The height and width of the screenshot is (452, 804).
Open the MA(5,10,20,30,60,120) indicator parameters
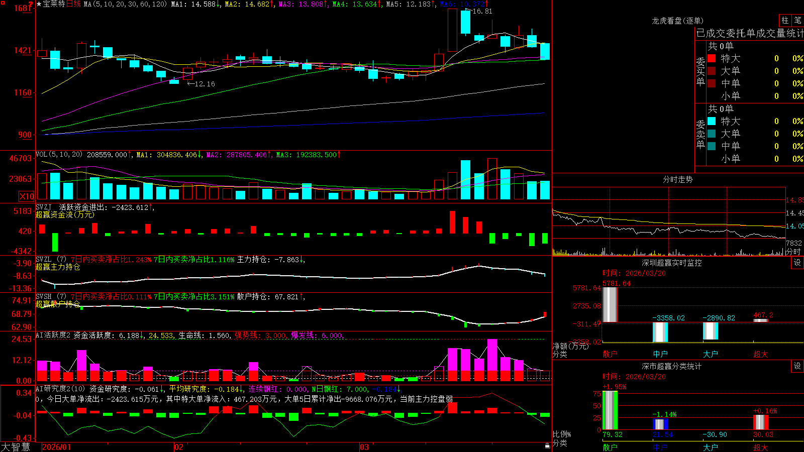click(125, 4)
